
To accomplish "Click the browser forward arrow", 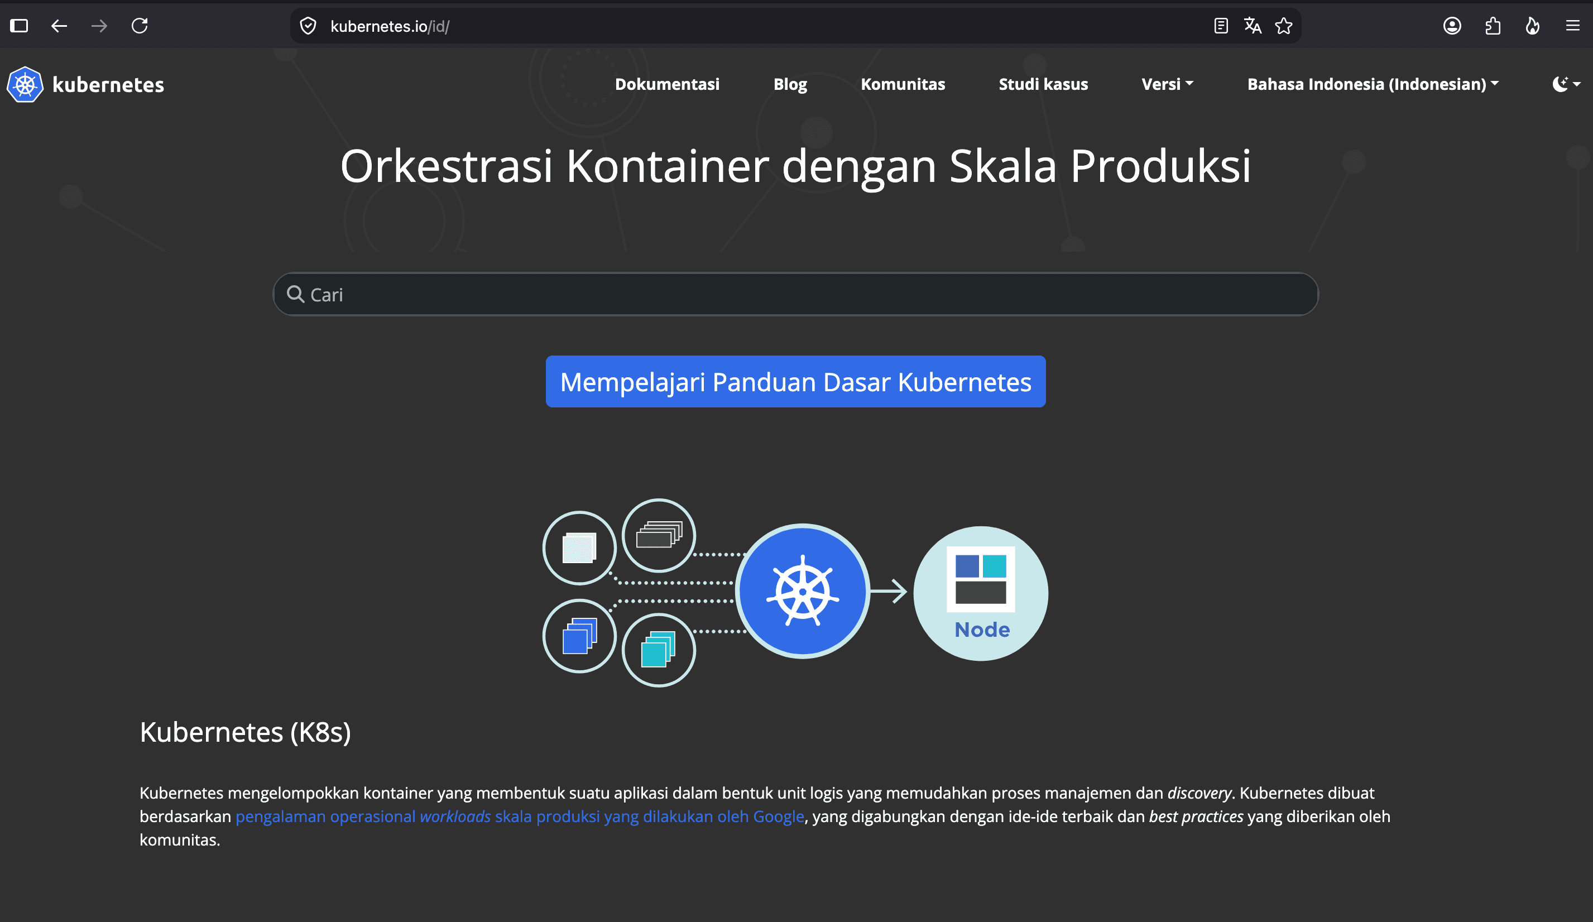I will [x=99, y=26].
